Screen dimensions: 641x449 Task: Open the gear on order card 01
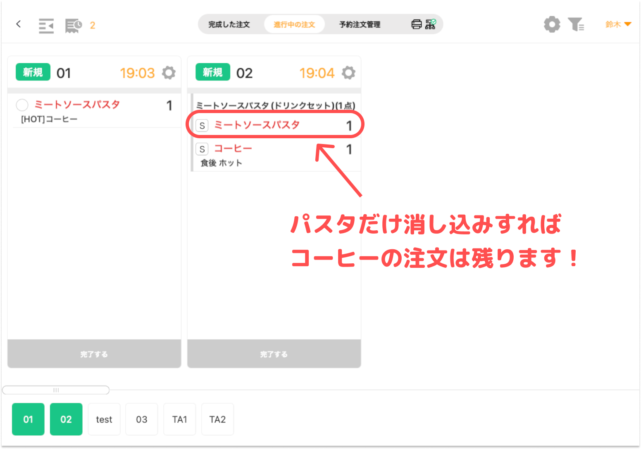[169, 73]
